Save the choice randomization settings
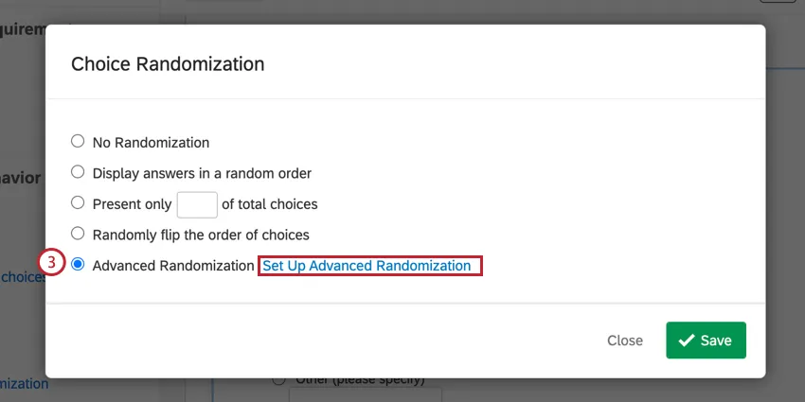This screenshot has width=805, height=402. pos(706,341)
